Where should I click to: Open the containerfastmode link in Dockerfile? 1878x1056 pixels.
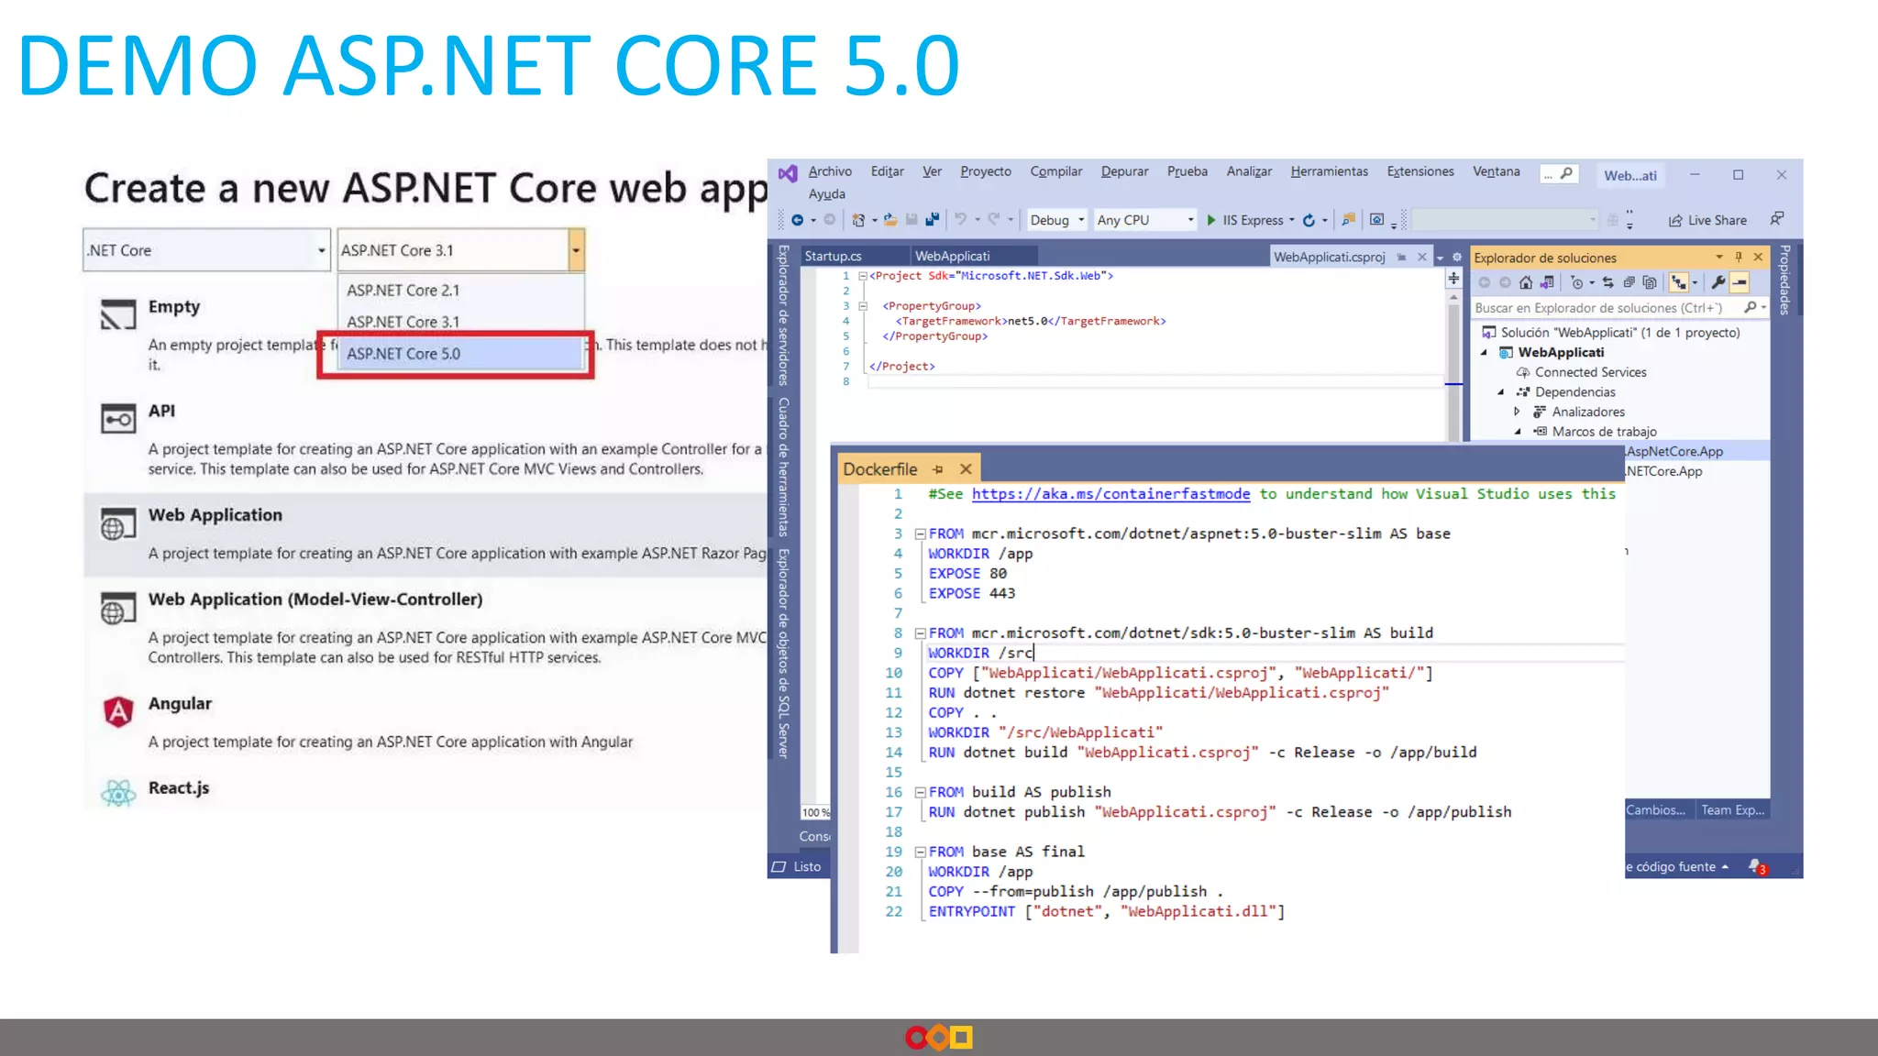1110,494
